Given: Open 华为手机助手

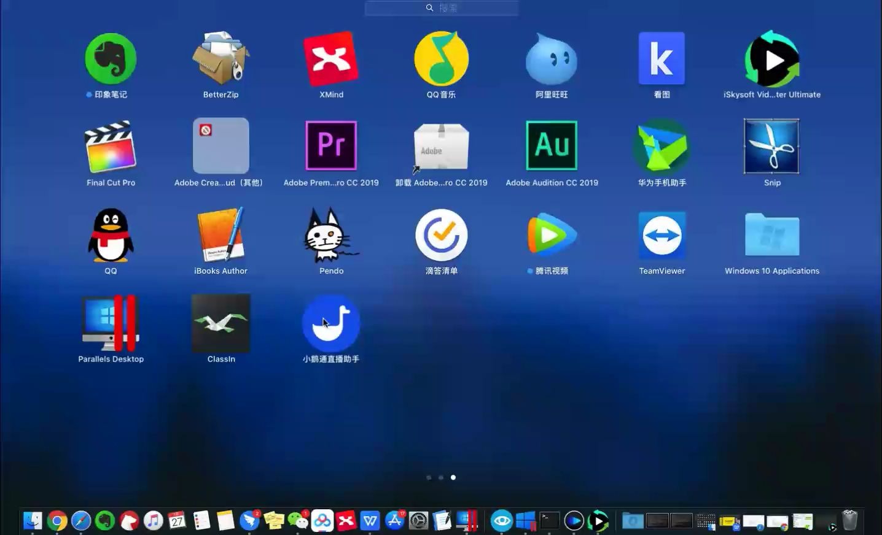Looking at the screenshot, I should [x=661, y=146].
